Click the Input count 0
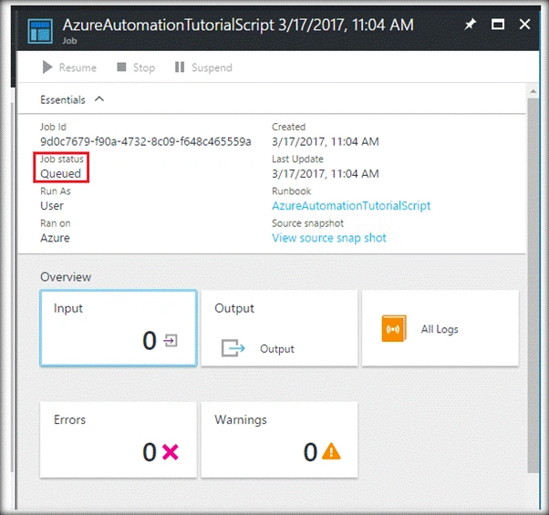 [150, 340]
